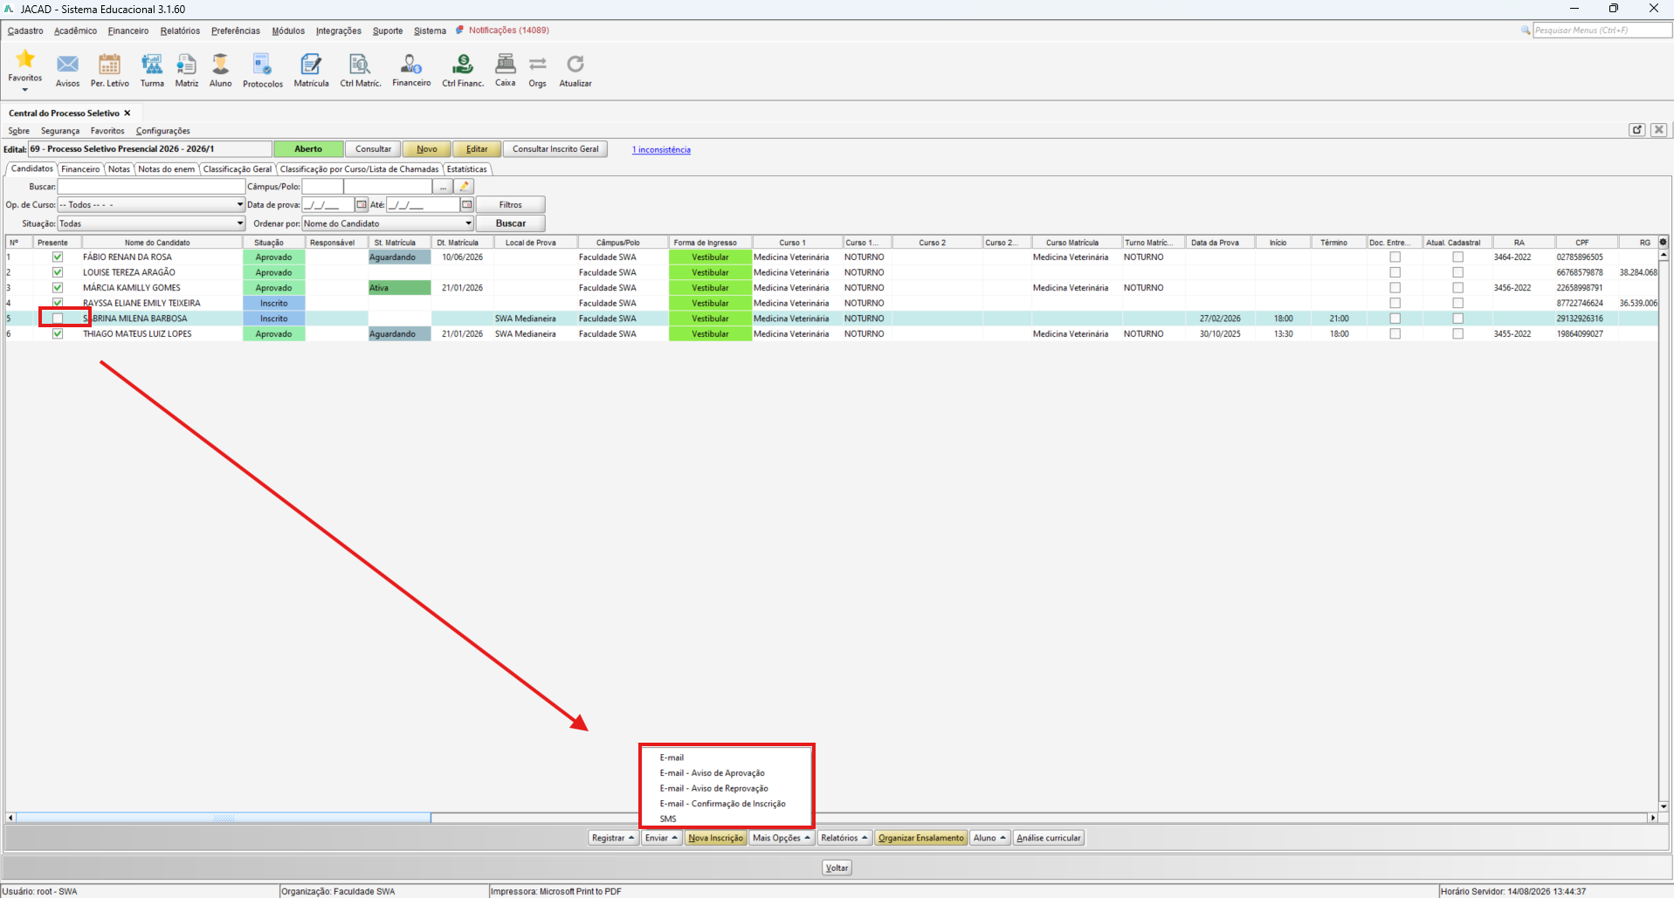Expand the Registrar menu button
Image resolution: width=1674 pixels, height=898 pixels.
pyautogui.click(x=613, y=838)
